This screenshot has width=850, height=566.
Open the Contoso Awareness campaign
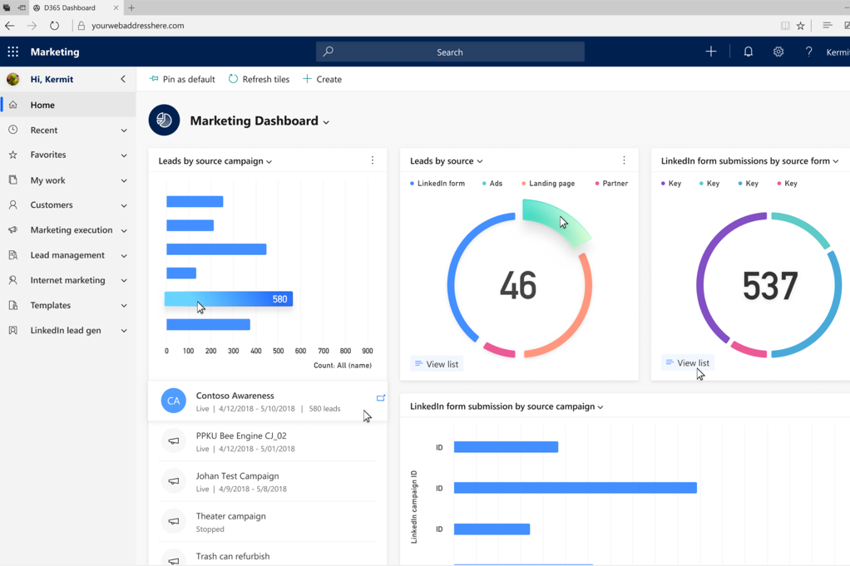[x=268, y=401]
